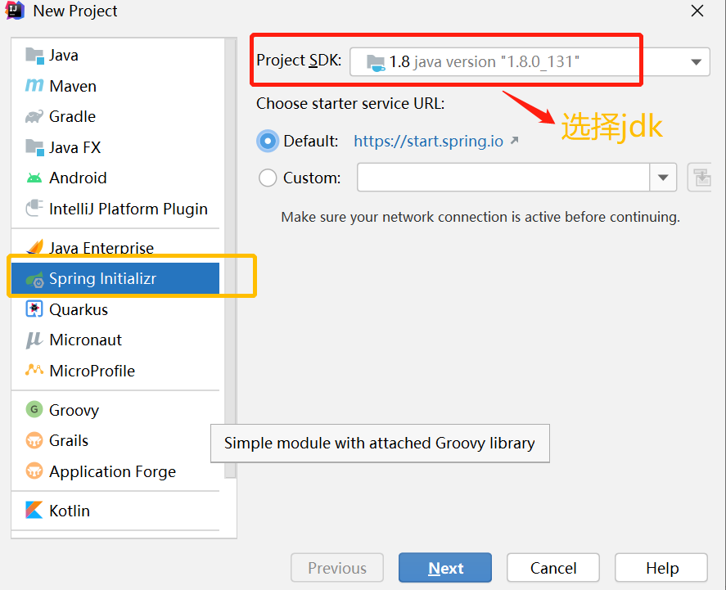Screen dimensions: 726x590
Task: Close the New Project dialog
Action: [697, 11]
